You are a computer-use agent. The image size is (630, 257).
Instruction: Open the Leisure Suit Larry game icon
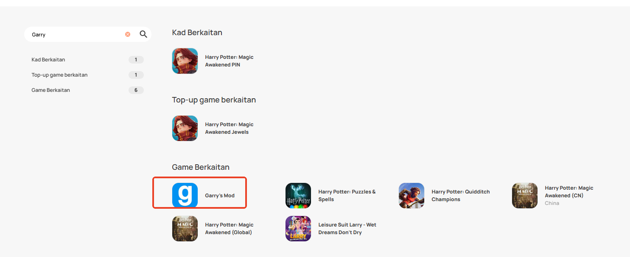coord(298,229)
